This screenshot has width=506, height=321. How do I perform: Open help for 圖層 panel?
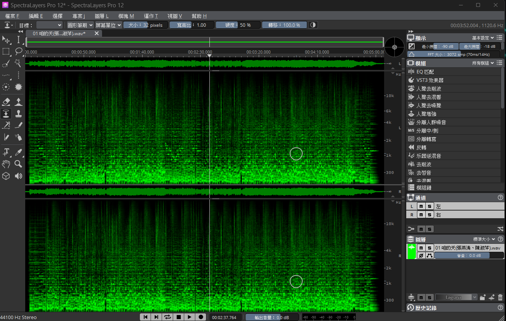coord(500,239)
